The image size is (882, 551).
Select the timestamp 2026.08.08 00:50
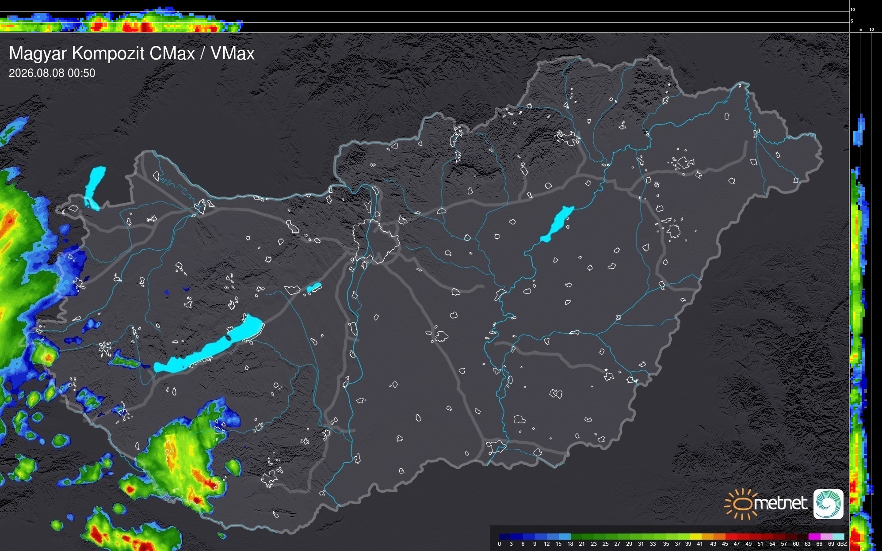click(52, 73)
